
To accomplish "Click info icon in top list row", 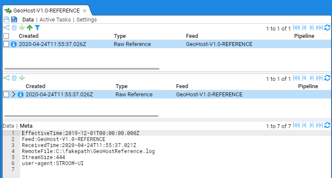I will [14, 44].
